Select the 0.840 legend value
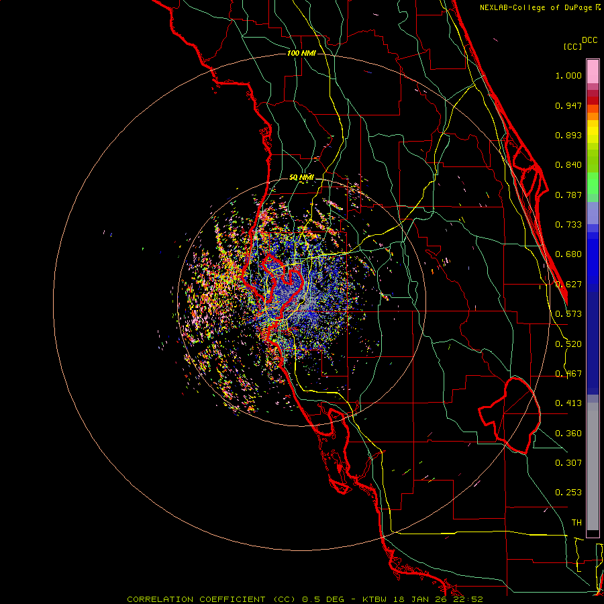 [x=568, y=165]
